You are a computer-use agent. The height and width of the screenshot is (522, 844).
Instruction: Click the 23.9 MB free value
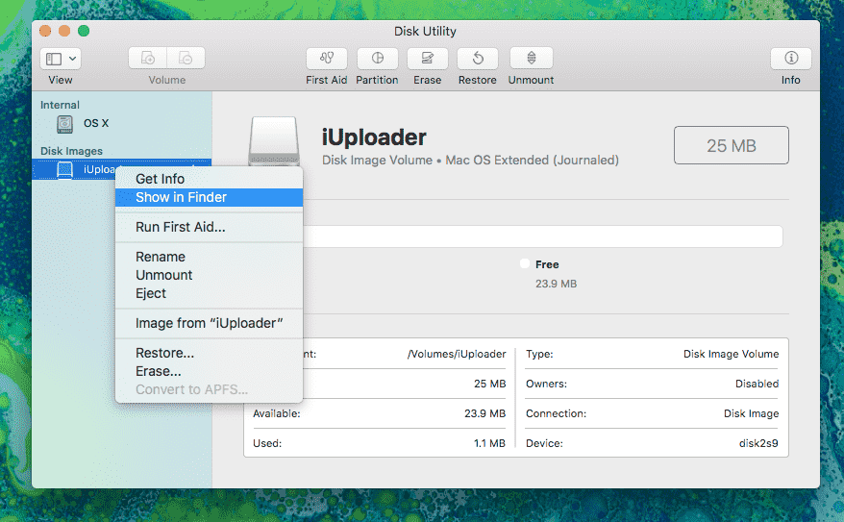tap(556, 284)
